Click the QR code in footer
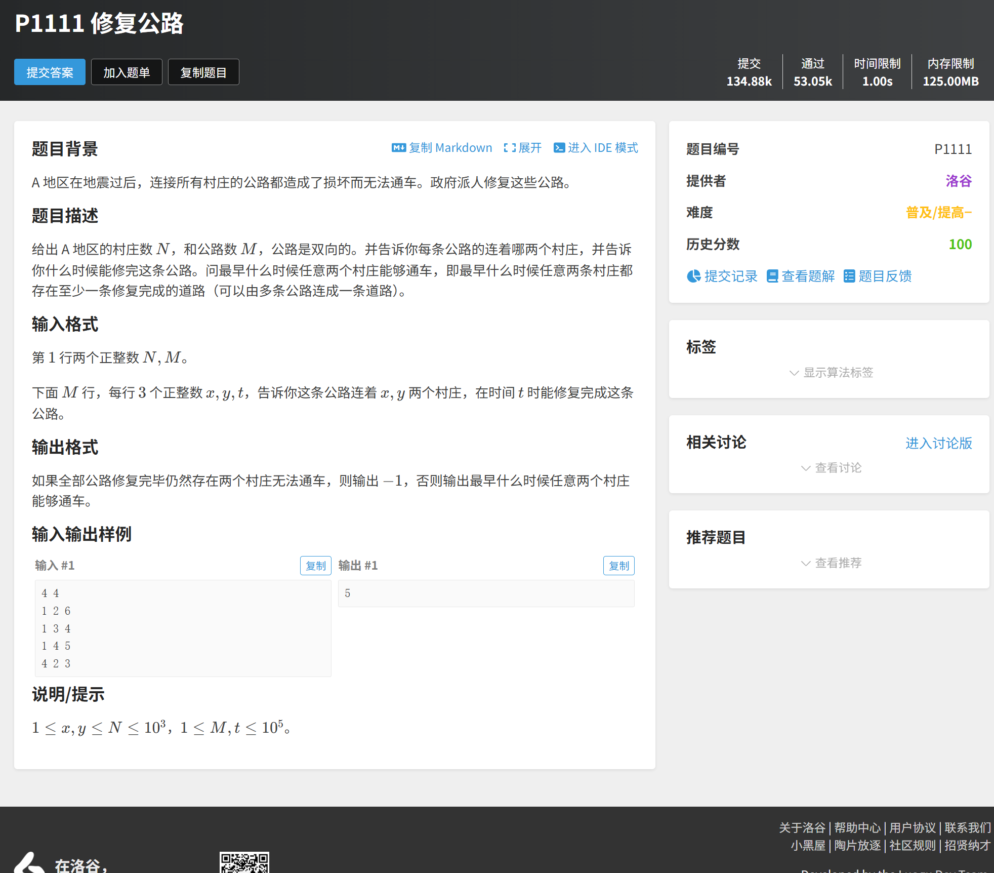This screenshot has height=873, width=994. pyautogui.click(x=244, y=863)
